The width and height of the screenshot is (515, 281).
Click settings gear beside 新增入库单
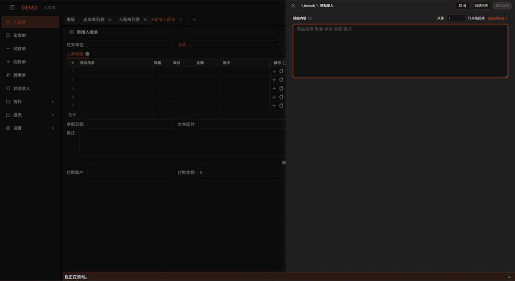coord(72,32)
